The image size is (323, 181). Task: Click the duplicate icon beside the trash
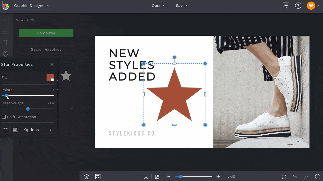[16, 130]
